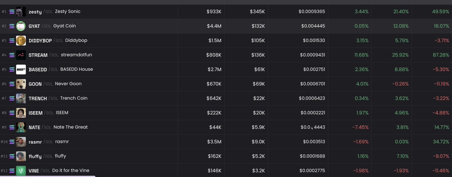Open the TRENCH coin thumbnail image
Viewport: 452px width, 177px height.
click(x=21, y=98)
